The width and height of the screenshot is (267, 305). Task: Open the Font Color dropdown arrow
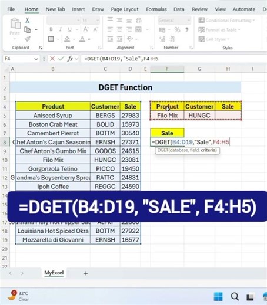(89, 39)
